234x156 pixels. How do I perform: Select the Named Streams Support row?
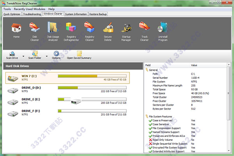[186, 132]
